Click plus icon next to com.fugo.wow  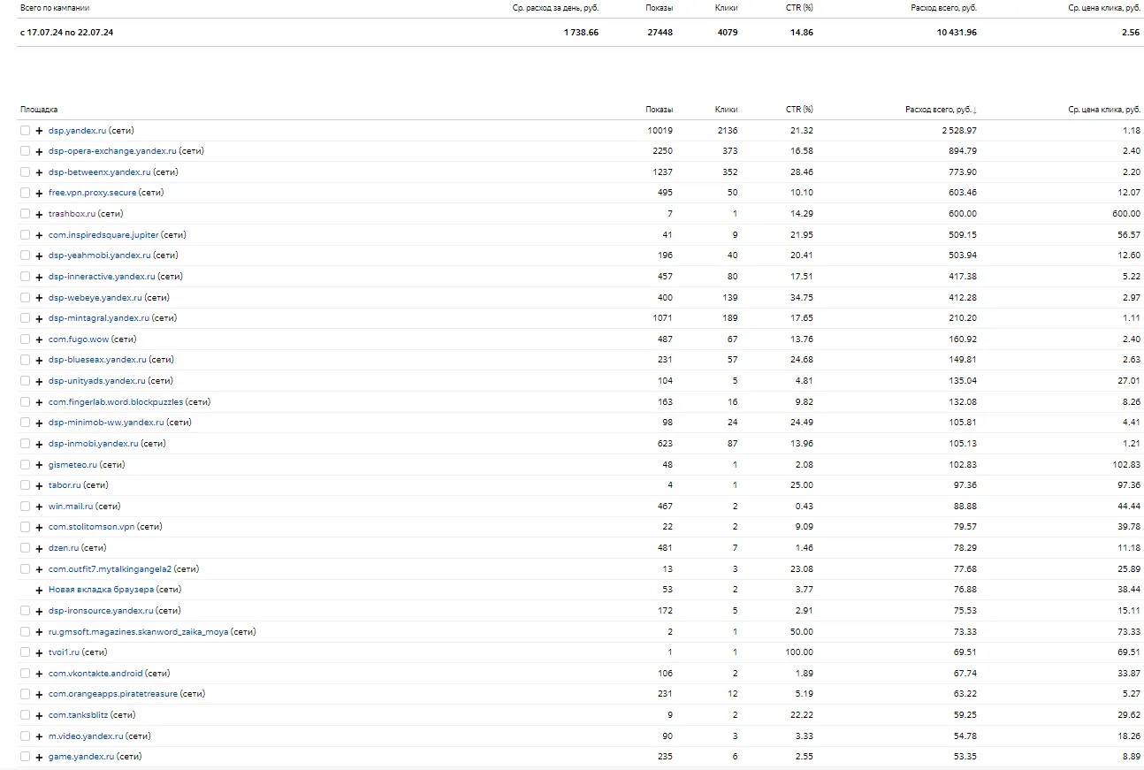pyautogui.click(x=39, y=339)
